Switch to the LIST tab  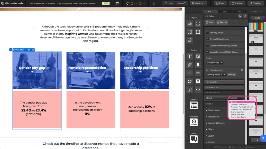pos(225,12)
